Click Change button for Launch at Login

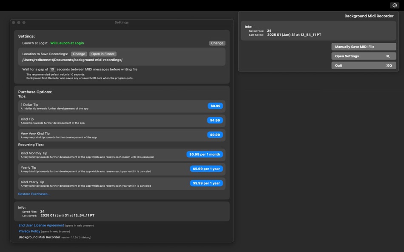(217, 43)
